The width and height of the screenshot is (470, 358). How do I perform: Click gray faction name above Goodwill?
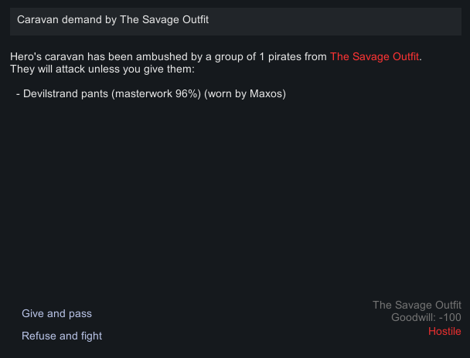coord(417,305)
